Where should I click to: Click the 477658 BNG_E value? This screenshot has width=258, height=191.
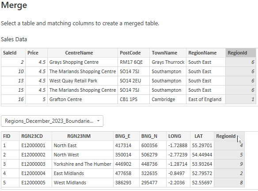tap(126, 173)
